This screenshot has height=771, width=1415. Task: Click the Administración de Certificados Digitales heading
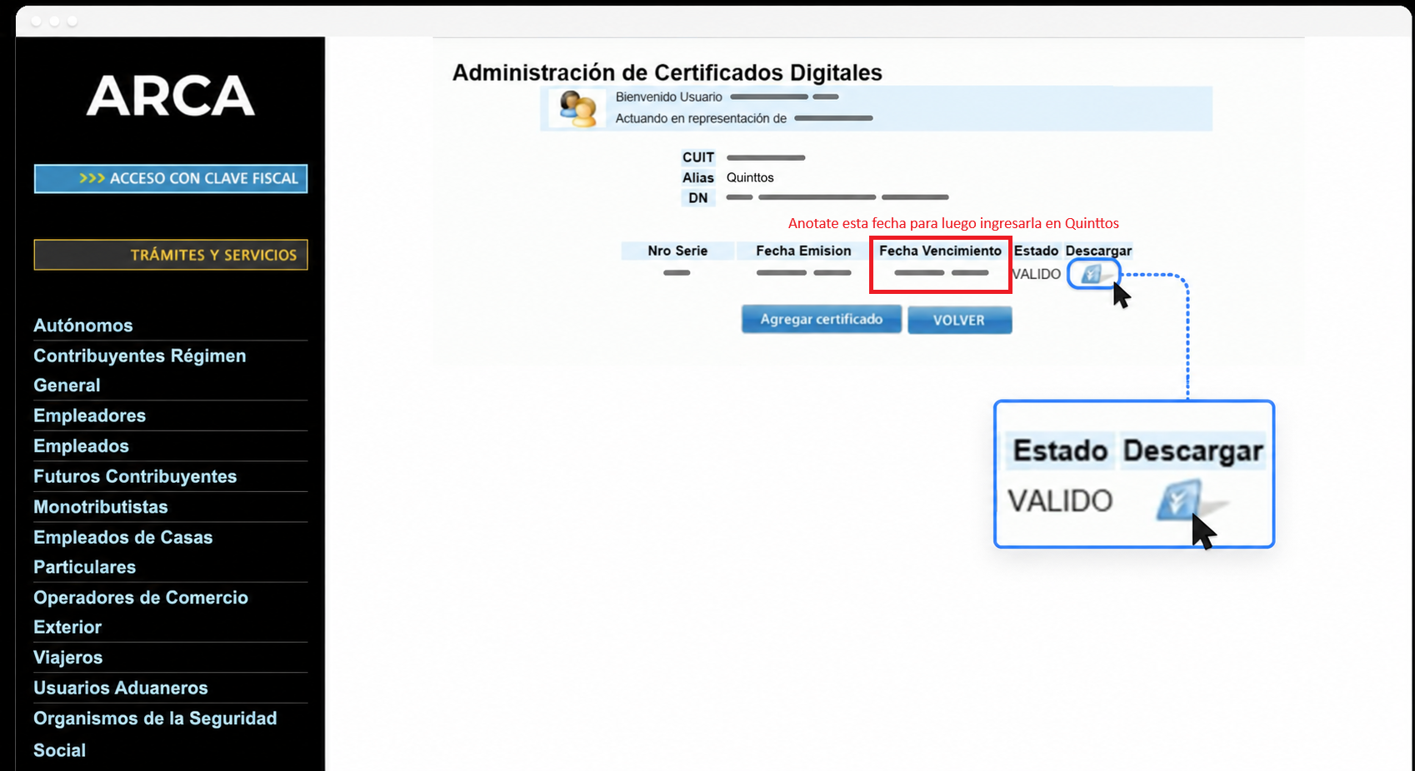coord(667,73)
